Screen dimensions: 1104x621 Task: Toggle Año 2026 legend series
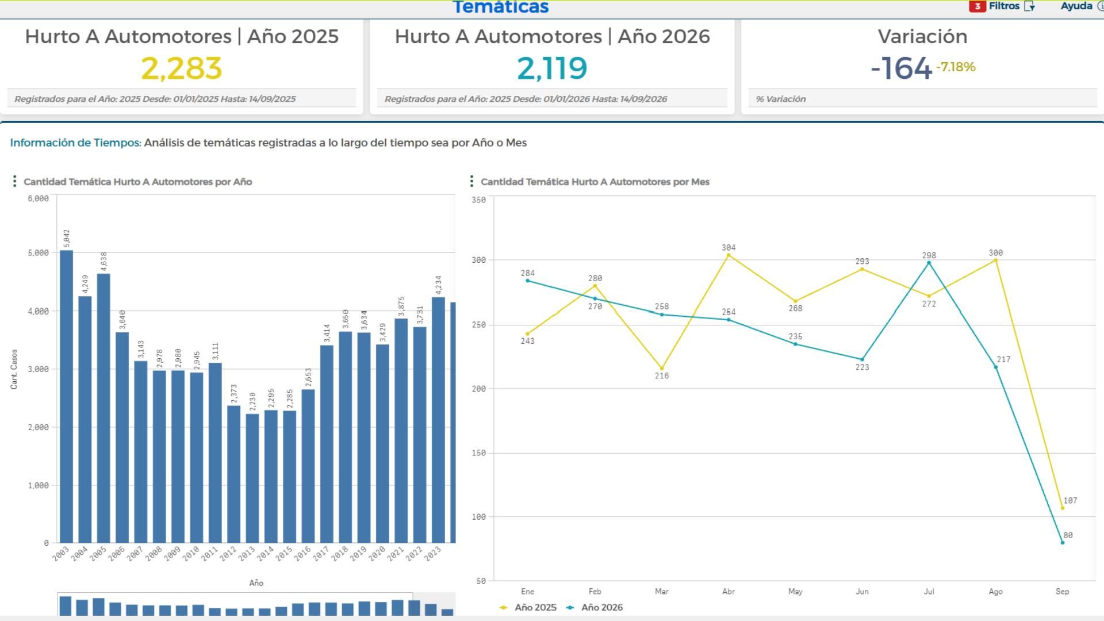tap(595, 607)
